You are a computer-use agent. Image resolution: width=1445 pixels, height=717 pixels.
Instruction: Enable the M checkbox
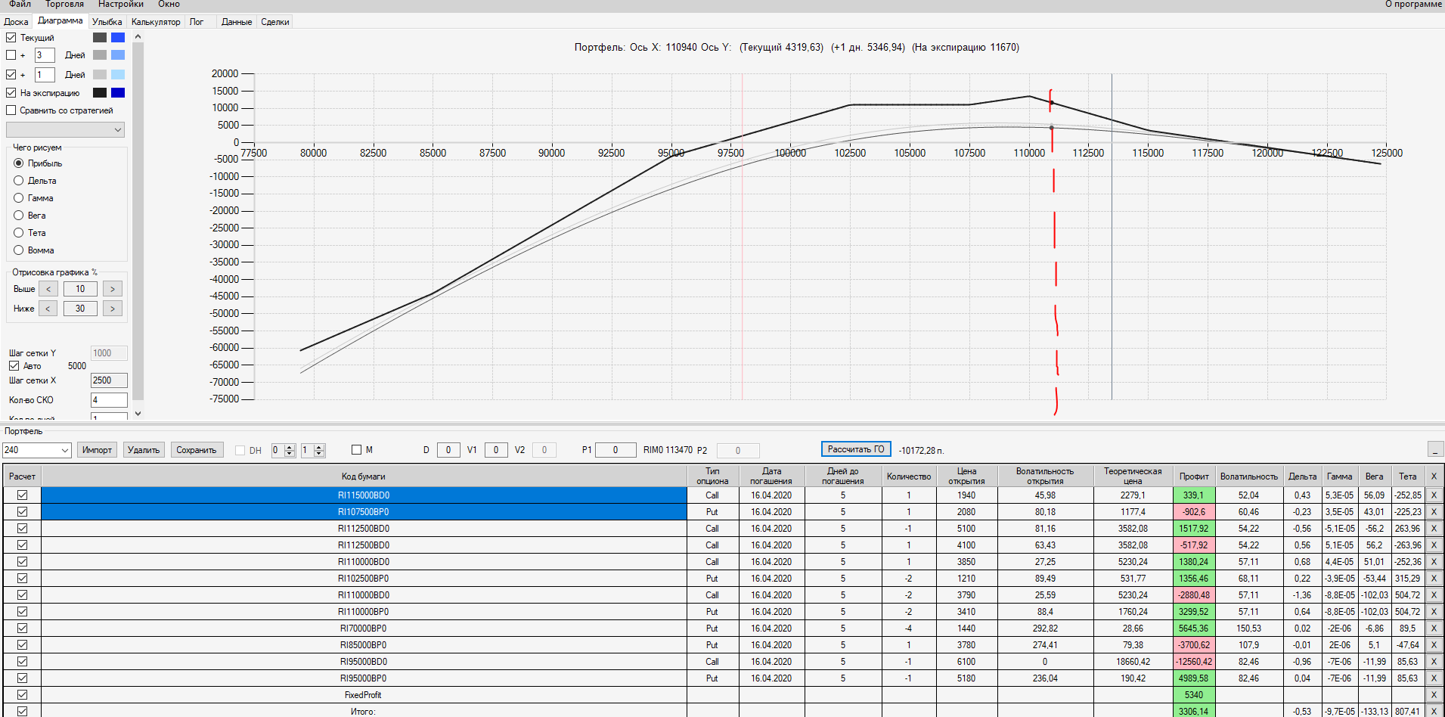(357, 450)
